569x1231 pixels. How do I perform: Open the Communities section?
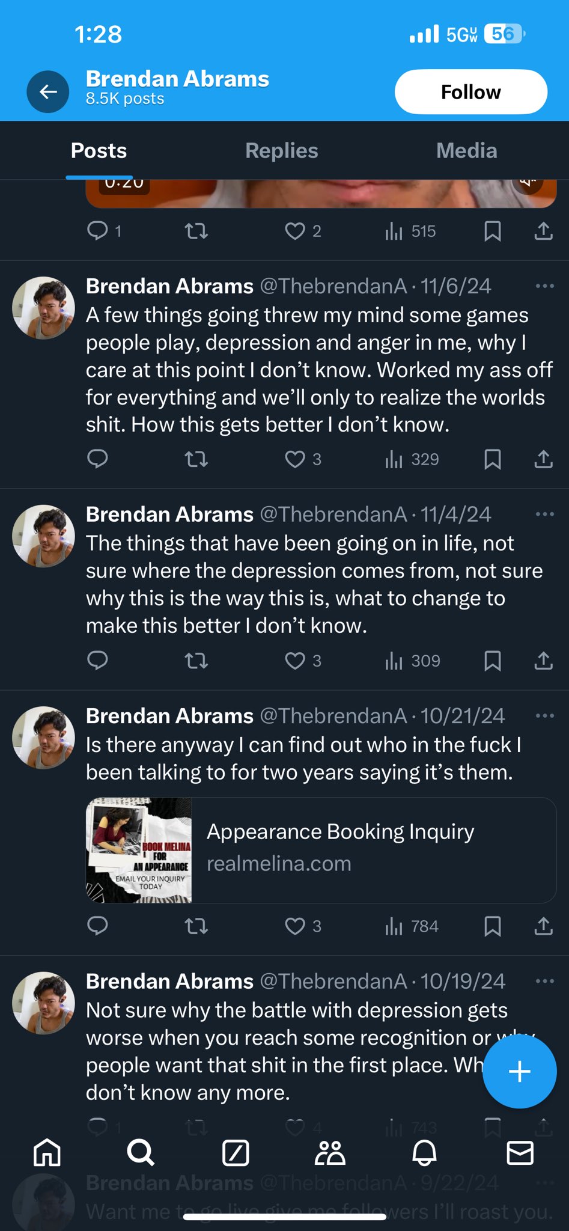click(330, 1153)
